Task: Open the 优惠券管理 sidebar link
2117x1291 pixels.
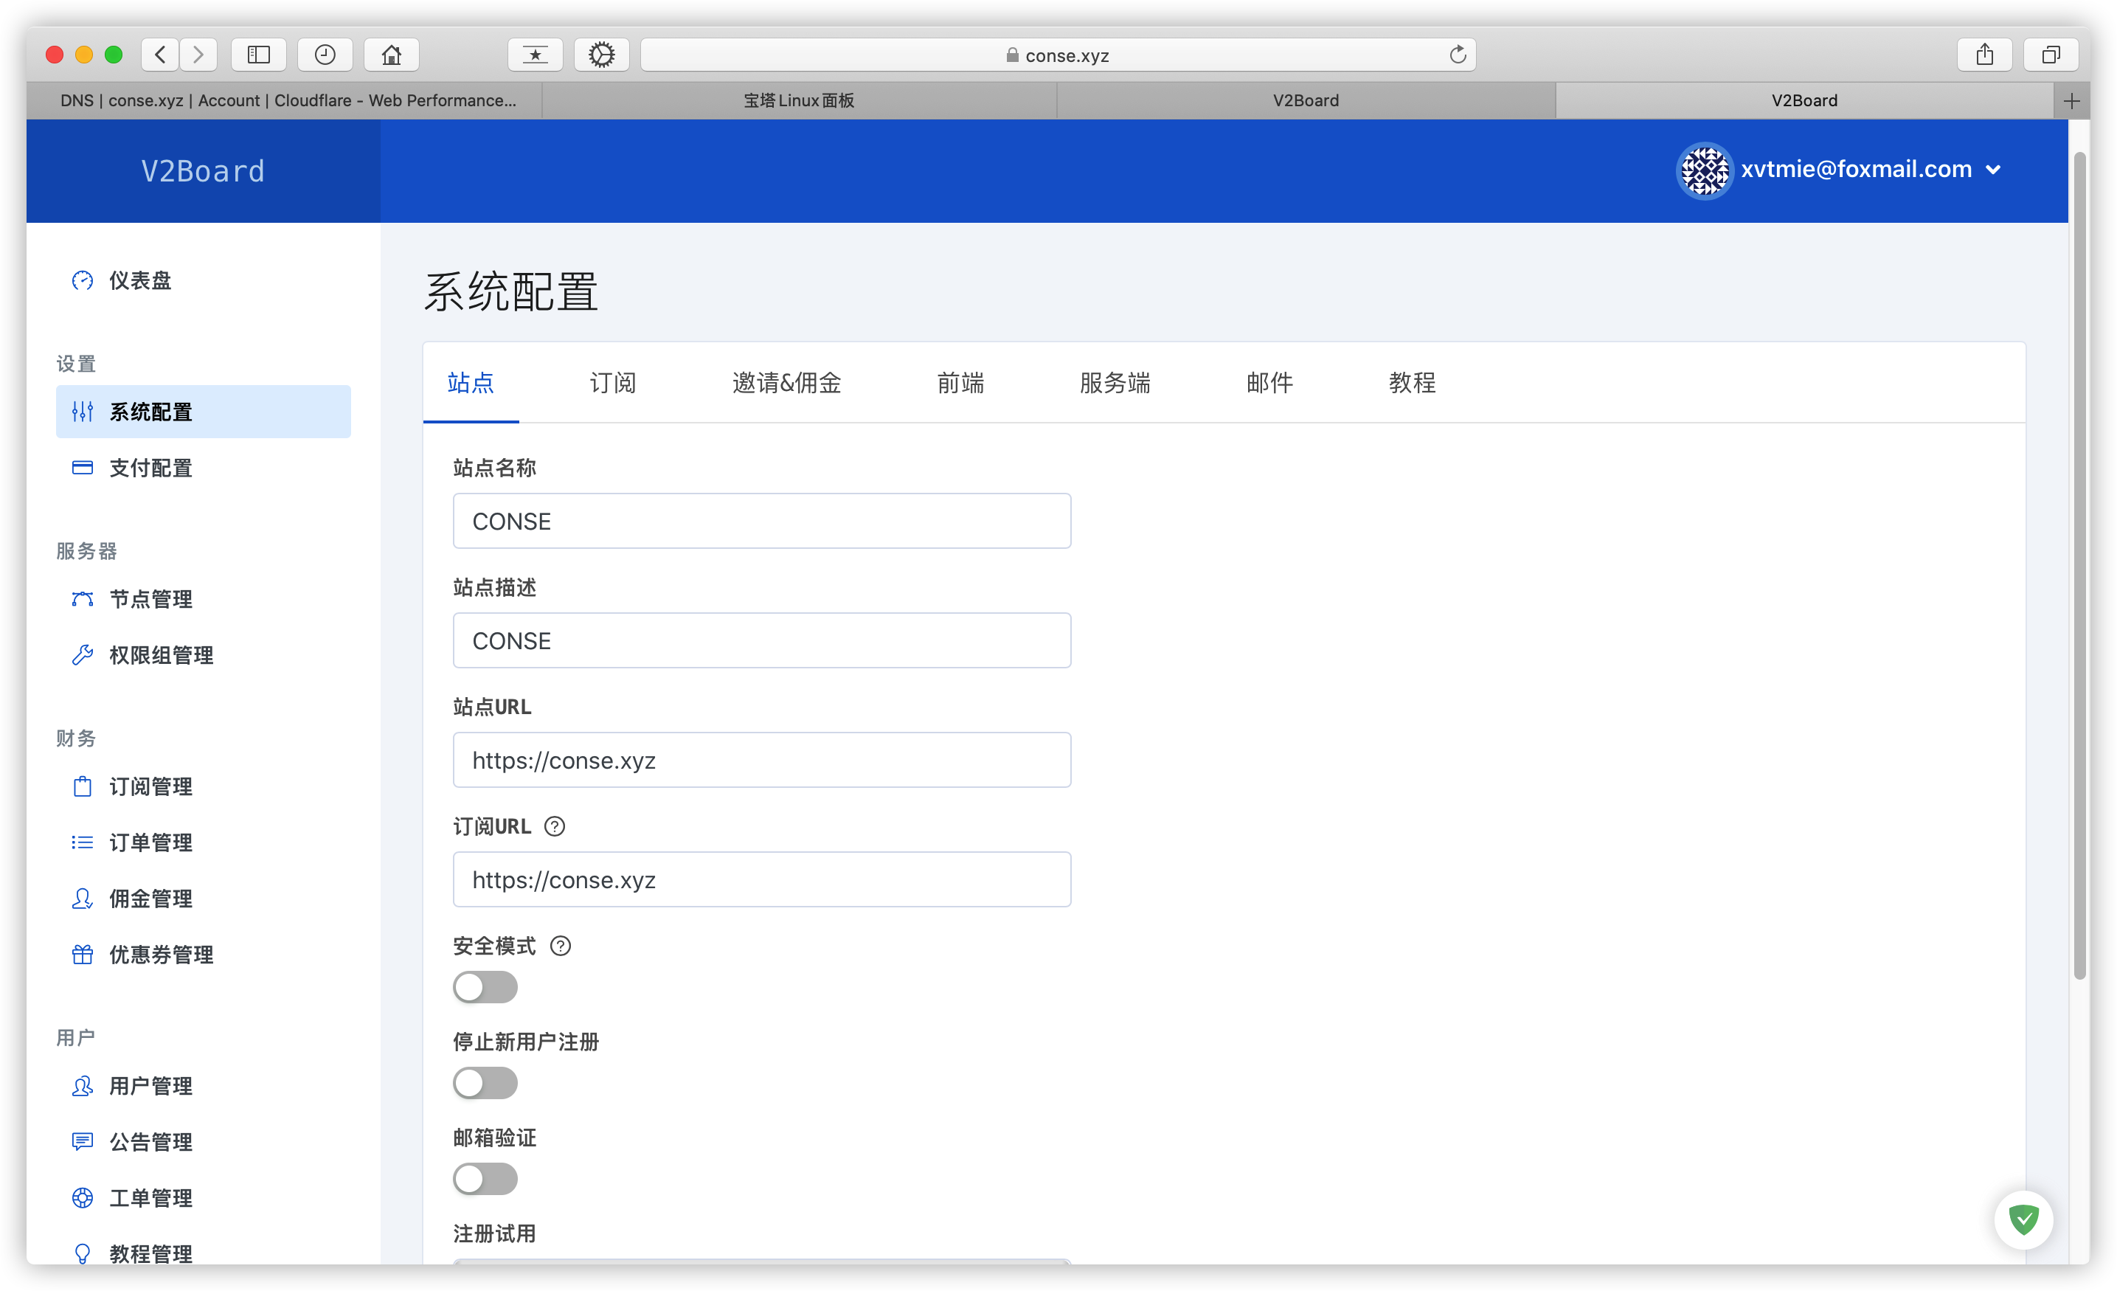Action: tap(204, 954)
